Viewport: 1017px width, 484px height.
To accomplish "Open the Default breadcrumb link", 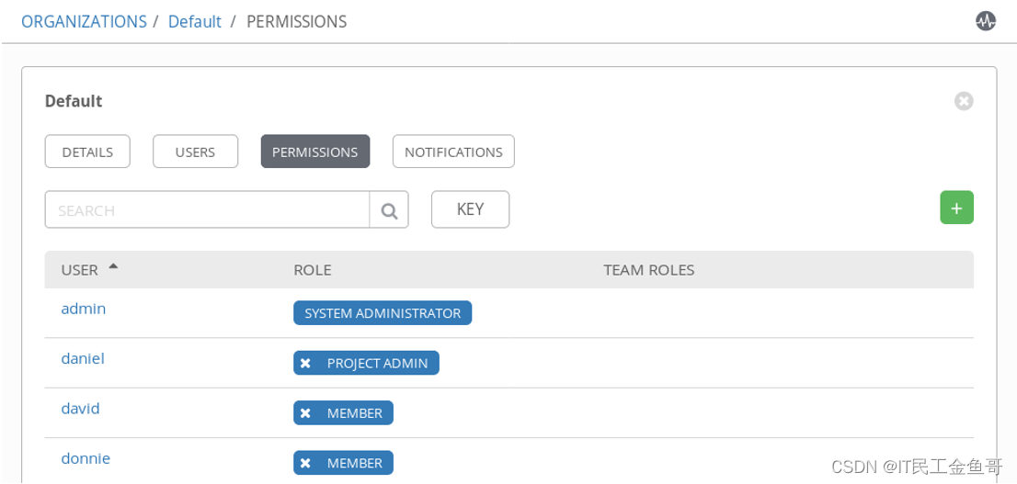I will (194, 21).
